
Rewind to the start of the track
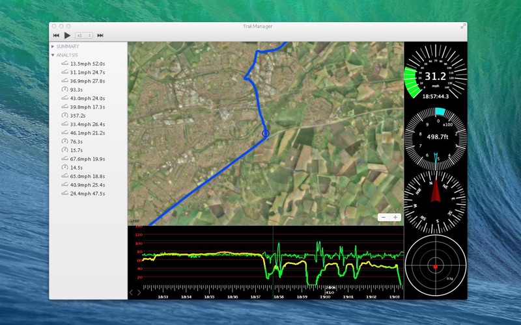pos(57,35)
